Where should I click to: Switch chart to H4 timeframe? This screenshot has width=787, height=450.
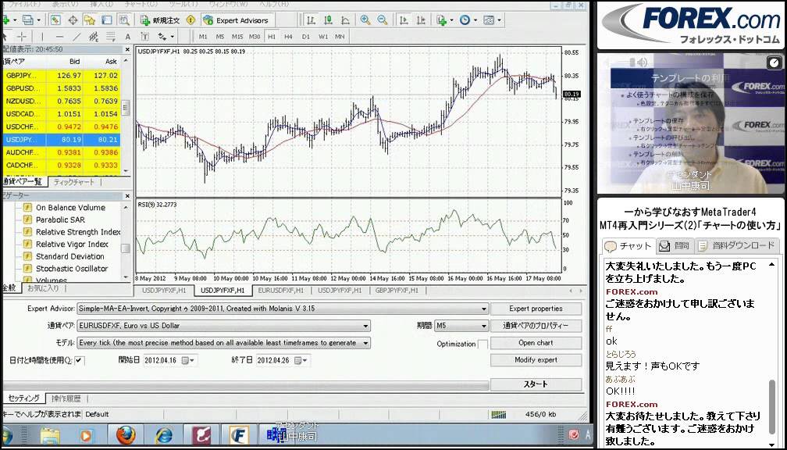tap(288, 37)
